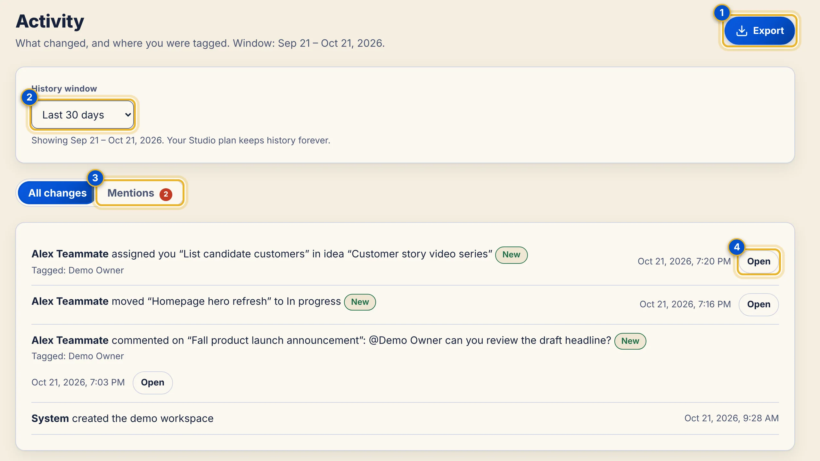Open the "List candidate customers" activity
The image size is (820, 461).
pos(758,261)
